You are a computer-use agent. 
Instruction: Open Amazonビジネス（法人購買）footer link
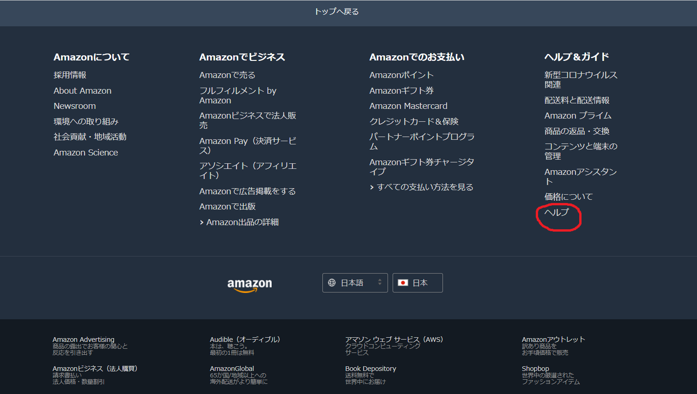95,369
